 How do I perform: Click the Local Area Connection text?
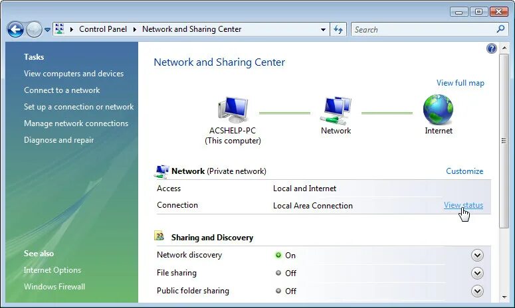click(313, 206)
